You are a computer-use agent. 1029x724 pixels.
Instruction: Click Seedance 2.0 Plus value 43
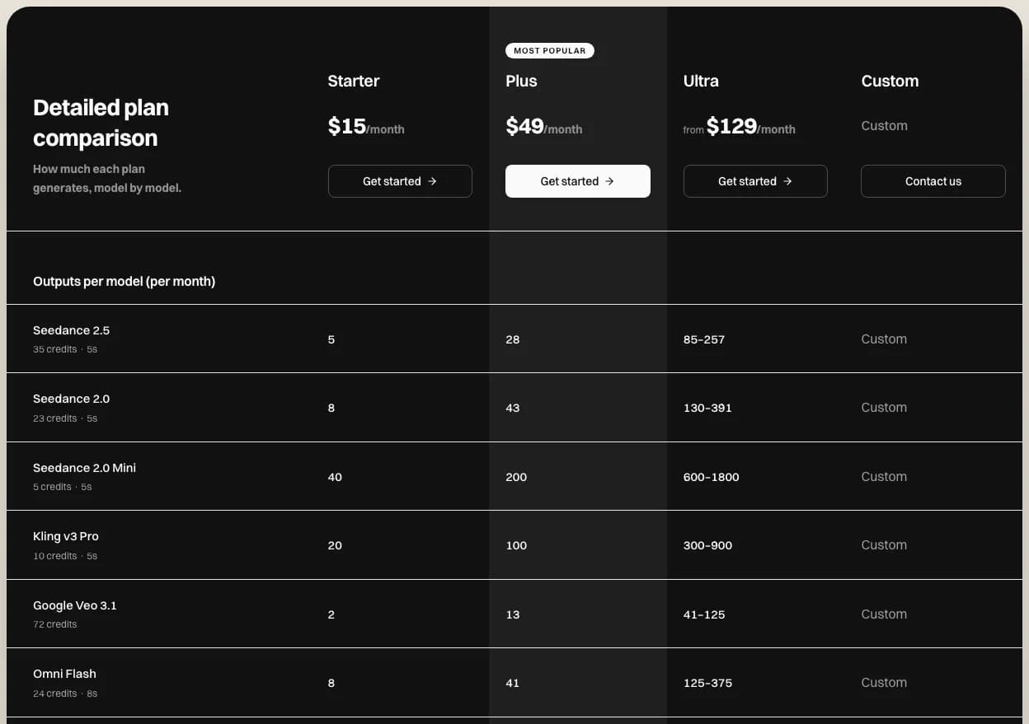(513, 408)
